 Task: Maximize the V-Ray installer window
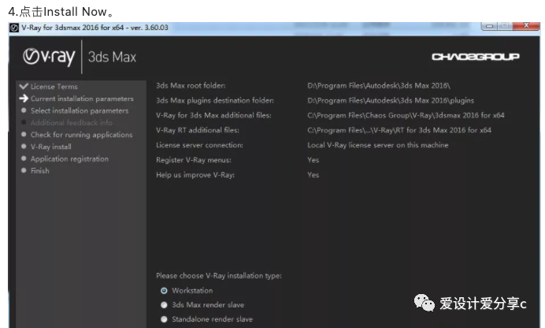pos(506,26)
